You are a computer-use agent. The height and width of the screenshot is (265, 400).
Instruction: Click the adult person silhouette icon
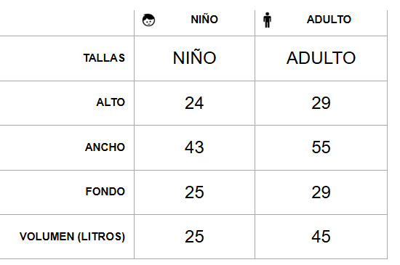267,20
